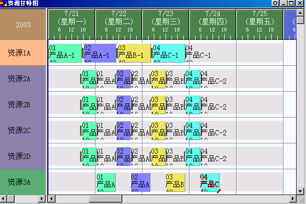The height and width of the screenshot is (204, 306).
Task: Click left arrow of resource list scrollbar
Action: pos(3,199)
